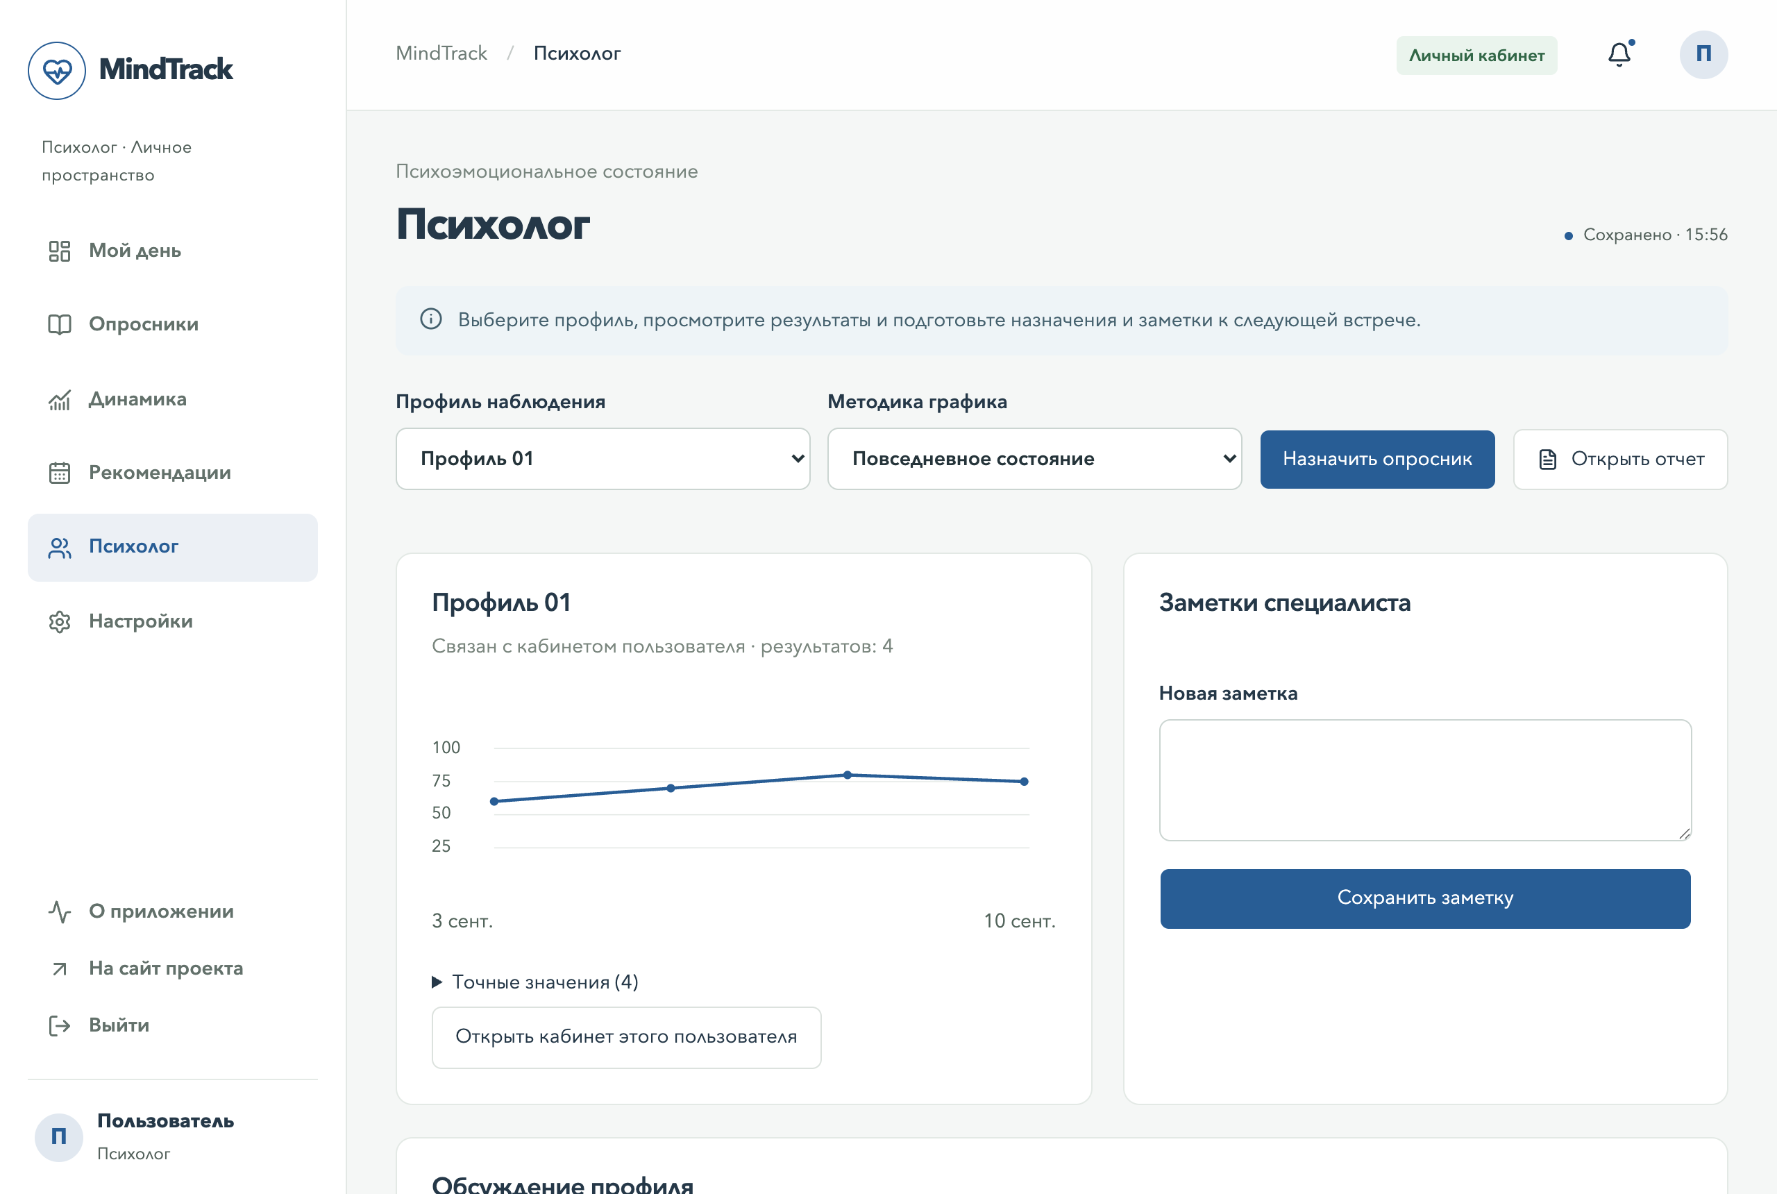
Task: Select the Психолог sidebar item
Action: tap(173, 548)
